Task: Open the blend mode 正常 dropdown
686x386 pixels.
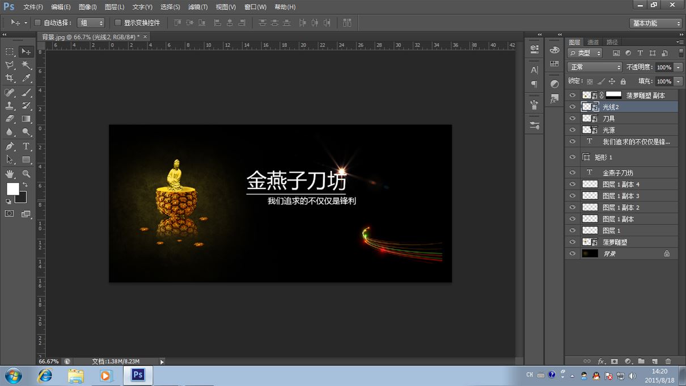Action: pyautogui.click(x=594, y=67)
